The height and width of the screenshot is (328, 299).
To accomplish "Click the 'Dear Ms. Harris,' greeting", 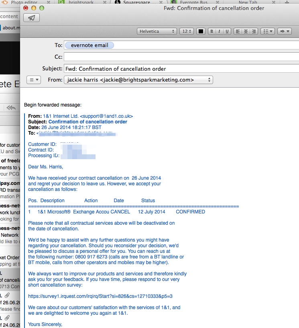I will click(45, 167).
